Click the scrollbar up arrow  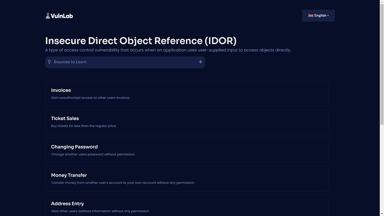382,2
